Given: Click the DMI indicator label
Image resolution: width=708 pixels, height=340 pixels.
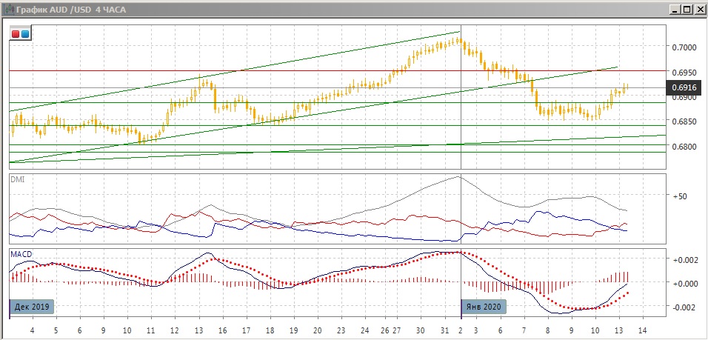Looking at the screenshot, I should pyautogui.click(x=17, y=179).
